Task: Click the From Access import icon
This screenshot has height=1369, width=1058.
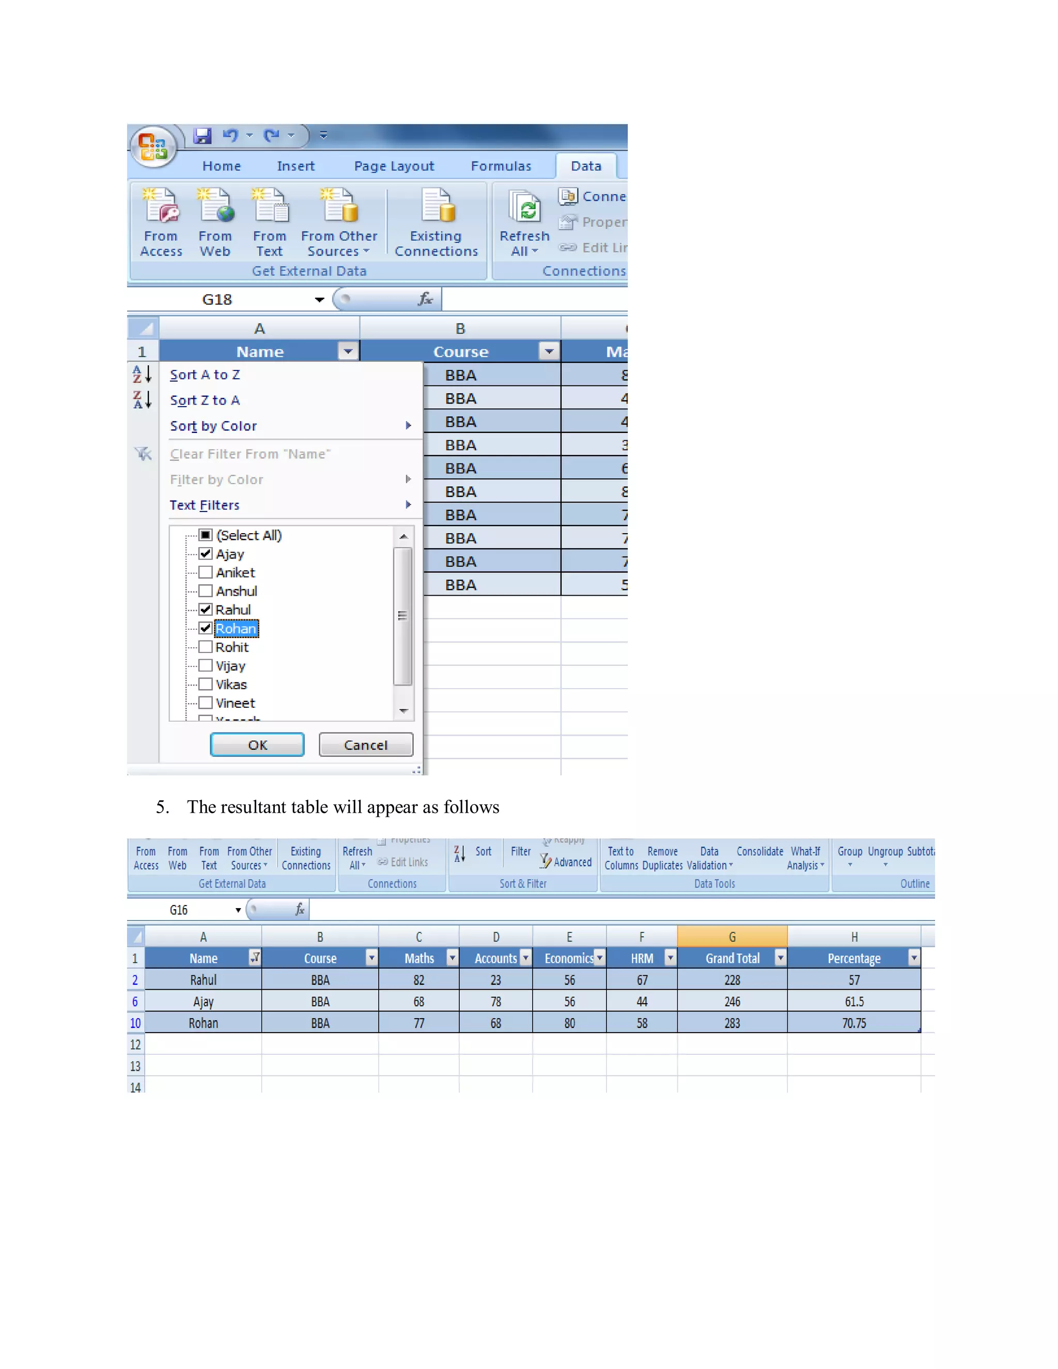Action: (161, 206)
